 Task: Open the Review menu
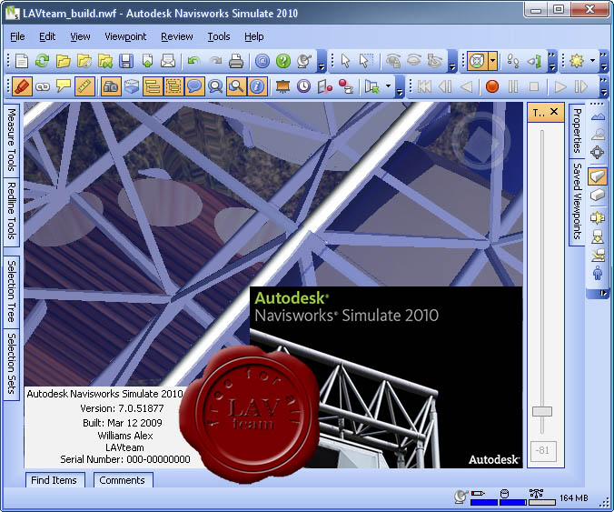[x=177, y=36]
